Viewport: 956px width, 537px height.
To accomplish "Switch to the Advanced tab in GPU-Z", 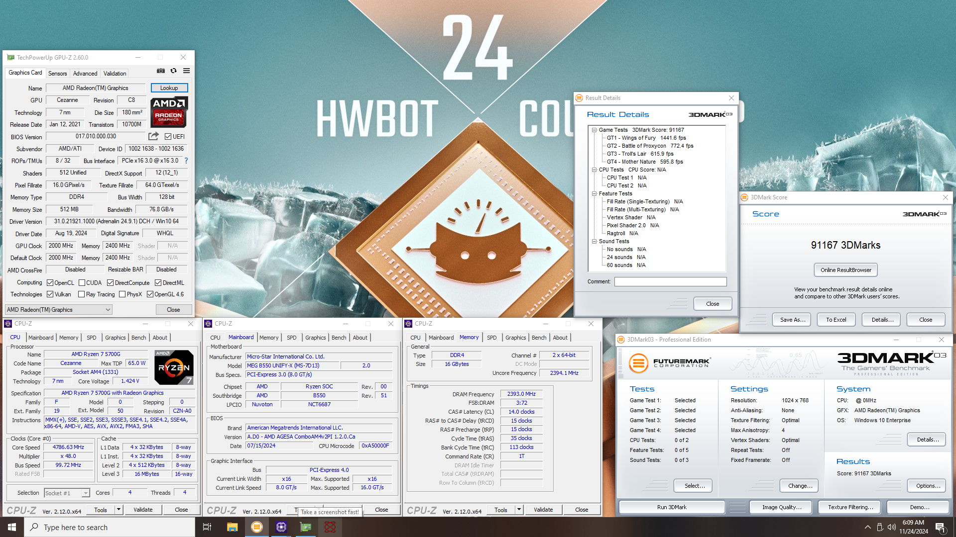I will click(85, 74).
